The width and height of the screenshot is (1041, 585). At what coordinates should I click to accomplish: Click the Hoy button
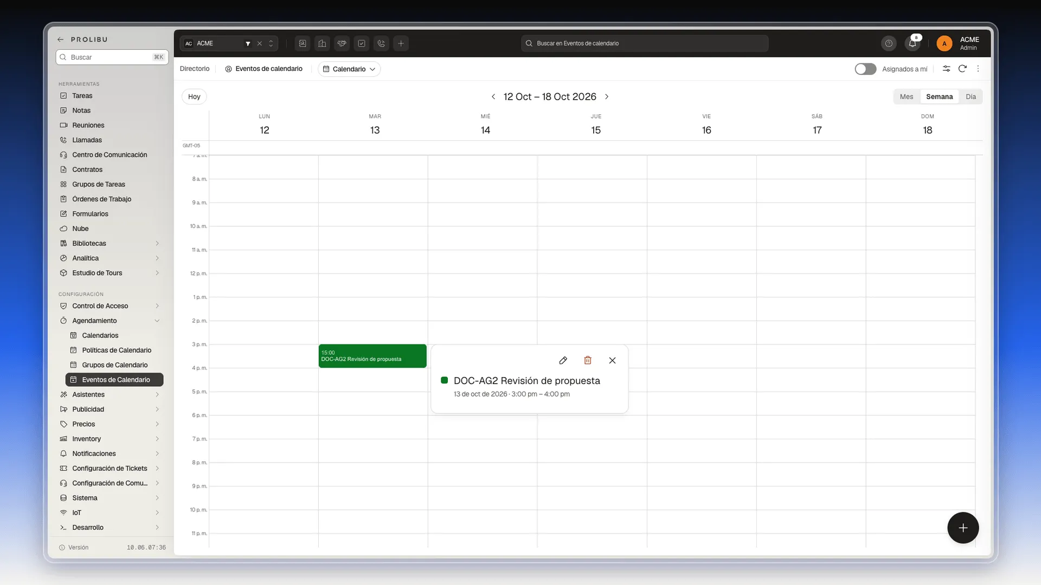pos(194,97)
